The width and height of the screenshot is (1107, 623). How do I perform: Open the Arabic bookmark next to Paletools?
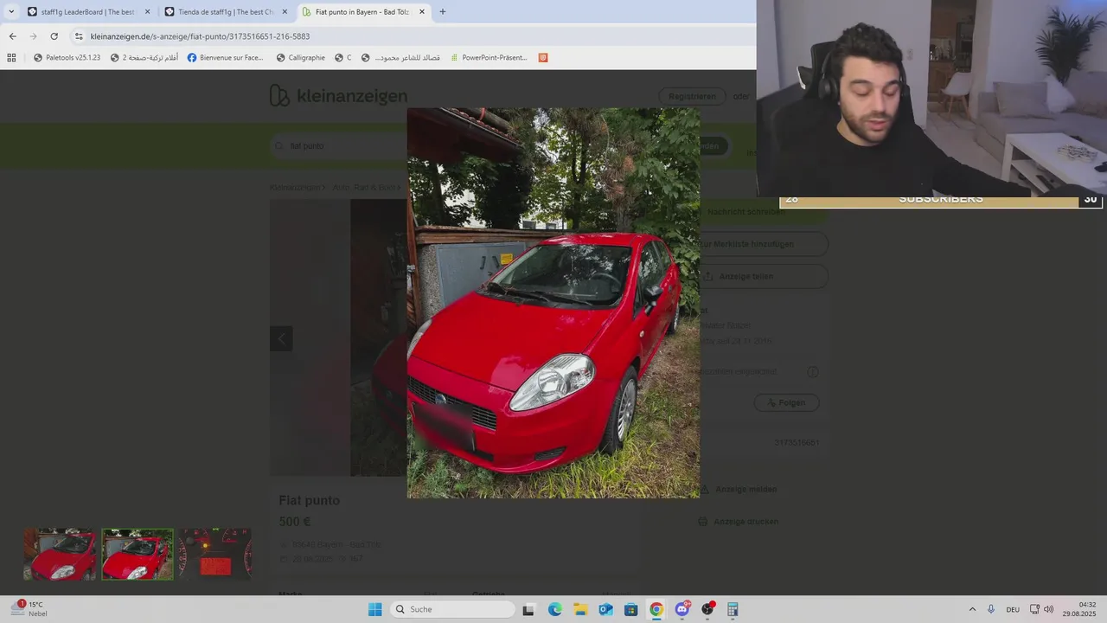coord(144,58)
